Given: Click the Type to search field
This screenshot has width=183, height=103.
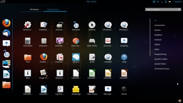Looking at the screenshot, I should coord(163,9).
